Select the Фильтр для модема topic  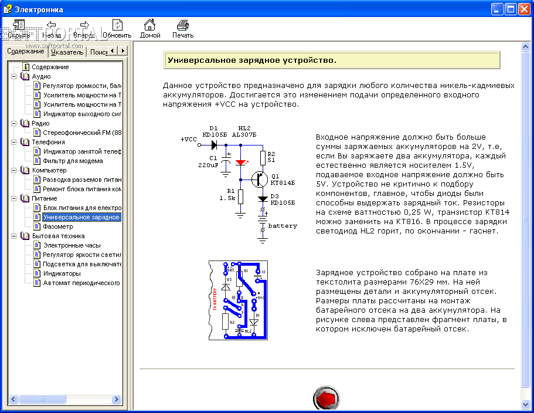pyautogui.click(x=73, y=161)
